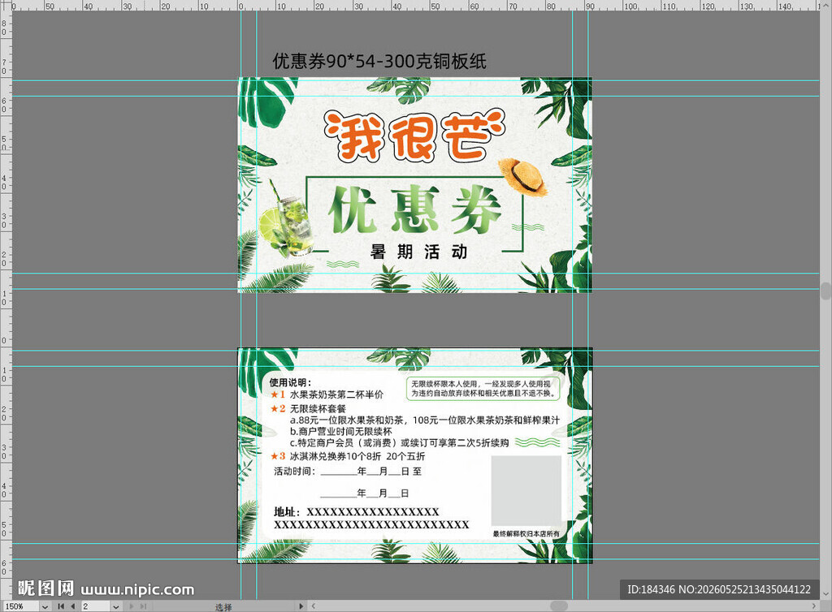Click the 150% zoom level field
Image resolution: width=832 pixels, height=612 pixels.
21,606
